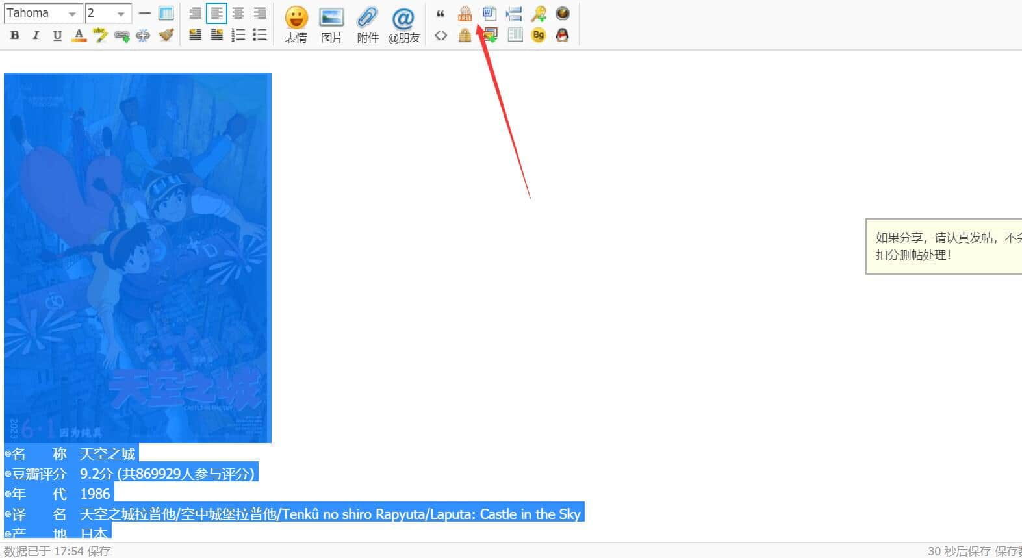Insert a horizontal rule line
This screenshot has width=1022, height=558.
(145, 13)
